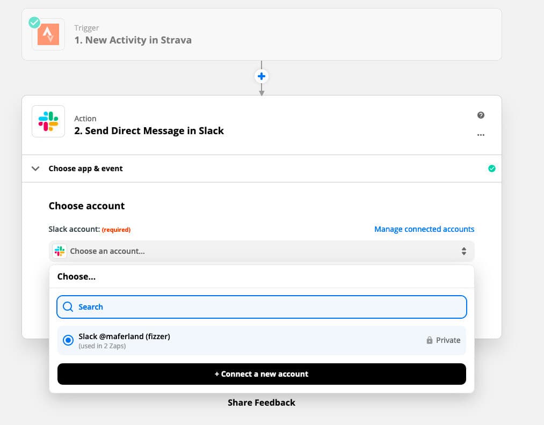Click inside the Search input field

(215, 306)
